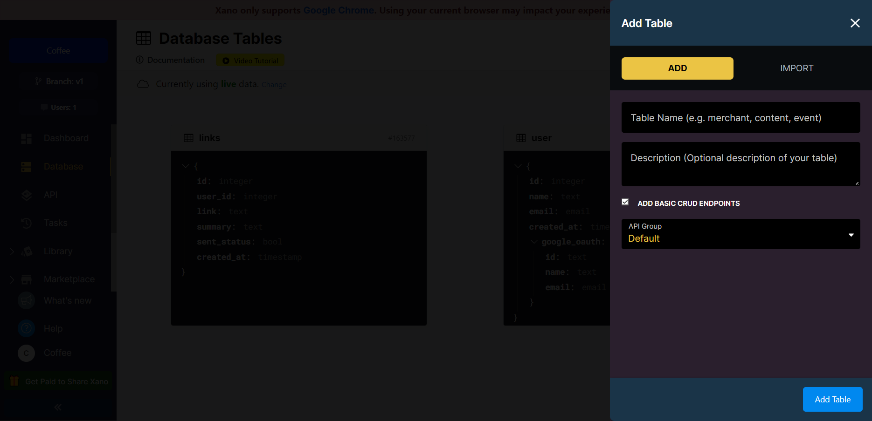
Task: Toggle Add Basic CRUD Endpoints checkbox
Action: 625,202
